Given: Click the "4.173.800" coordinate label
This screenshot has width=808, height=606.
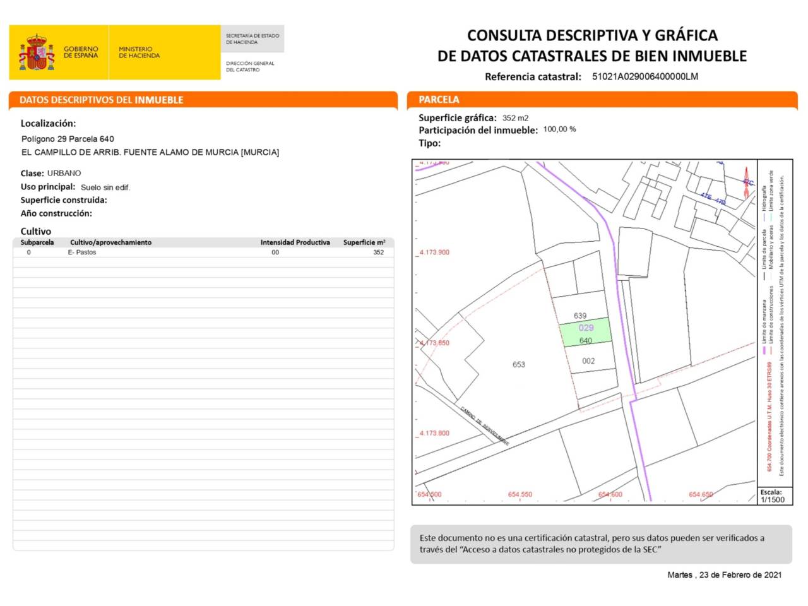Looking at the screenshot, I should tap(434, 434).
